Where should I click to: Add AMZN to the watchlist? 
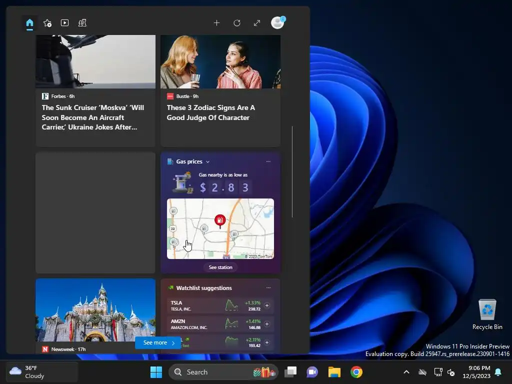click(267, 324)
